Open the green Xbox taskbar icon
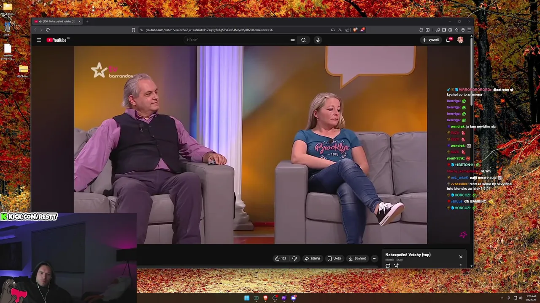This screenshot has width=540, height=303. [256, 298]
